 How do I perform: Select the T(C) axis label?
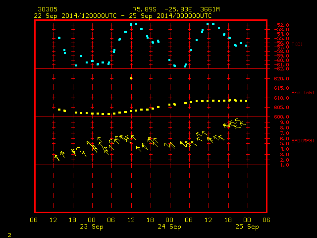[297, 44]
